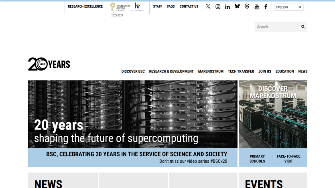The height and width of the screenshot is (188, 335).
Task: Go to the Staff link
Action: coord(157,6)
